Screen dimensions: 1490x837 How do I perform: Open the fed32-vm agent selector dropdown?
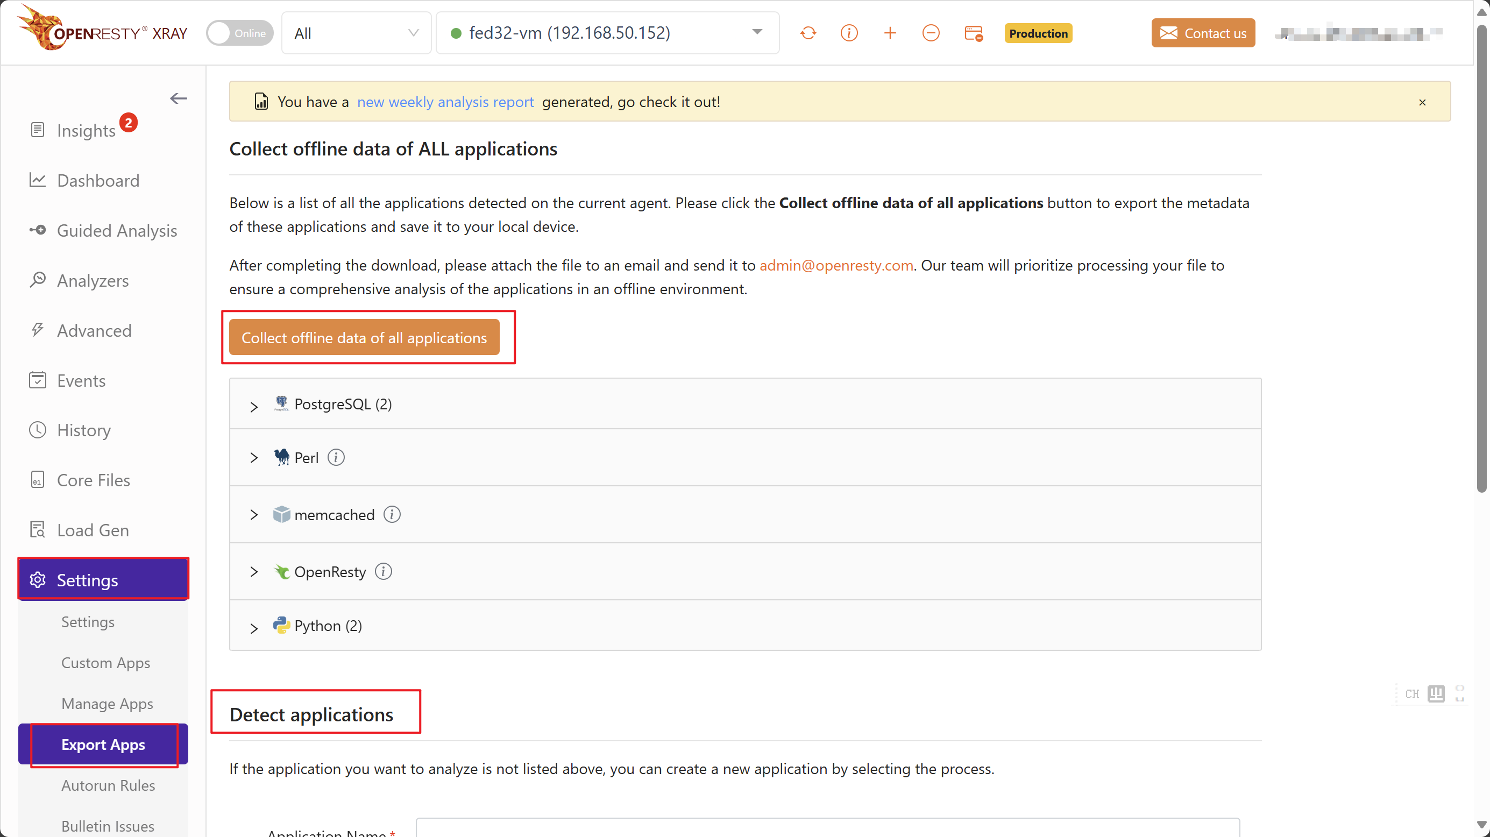click(x=607, y=33)
